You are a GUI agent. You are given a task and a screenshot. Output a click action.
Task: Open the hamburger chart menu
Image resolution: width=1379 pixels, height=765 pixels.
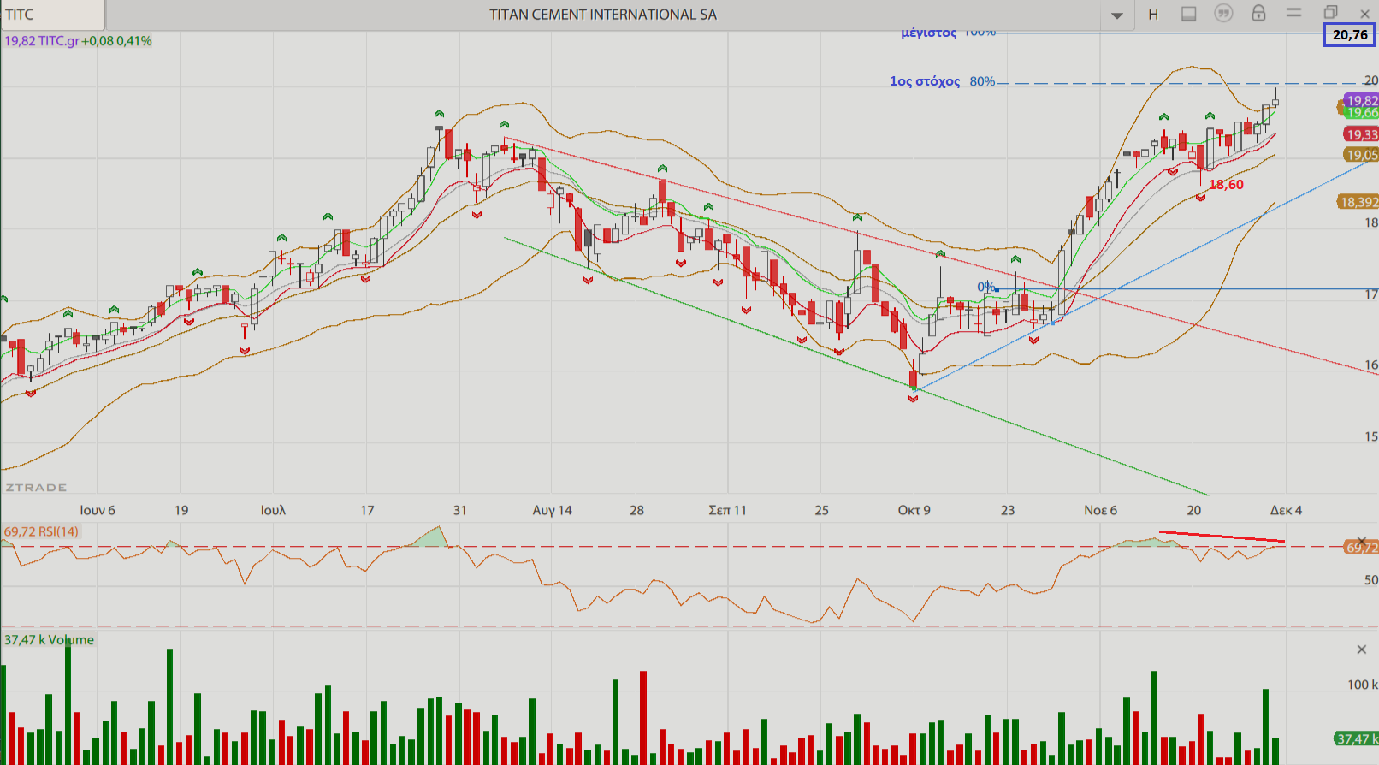1294,13
